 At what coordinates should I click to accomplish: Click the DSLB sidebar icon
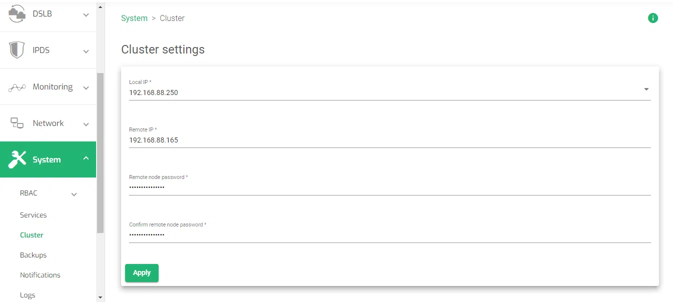17,13
